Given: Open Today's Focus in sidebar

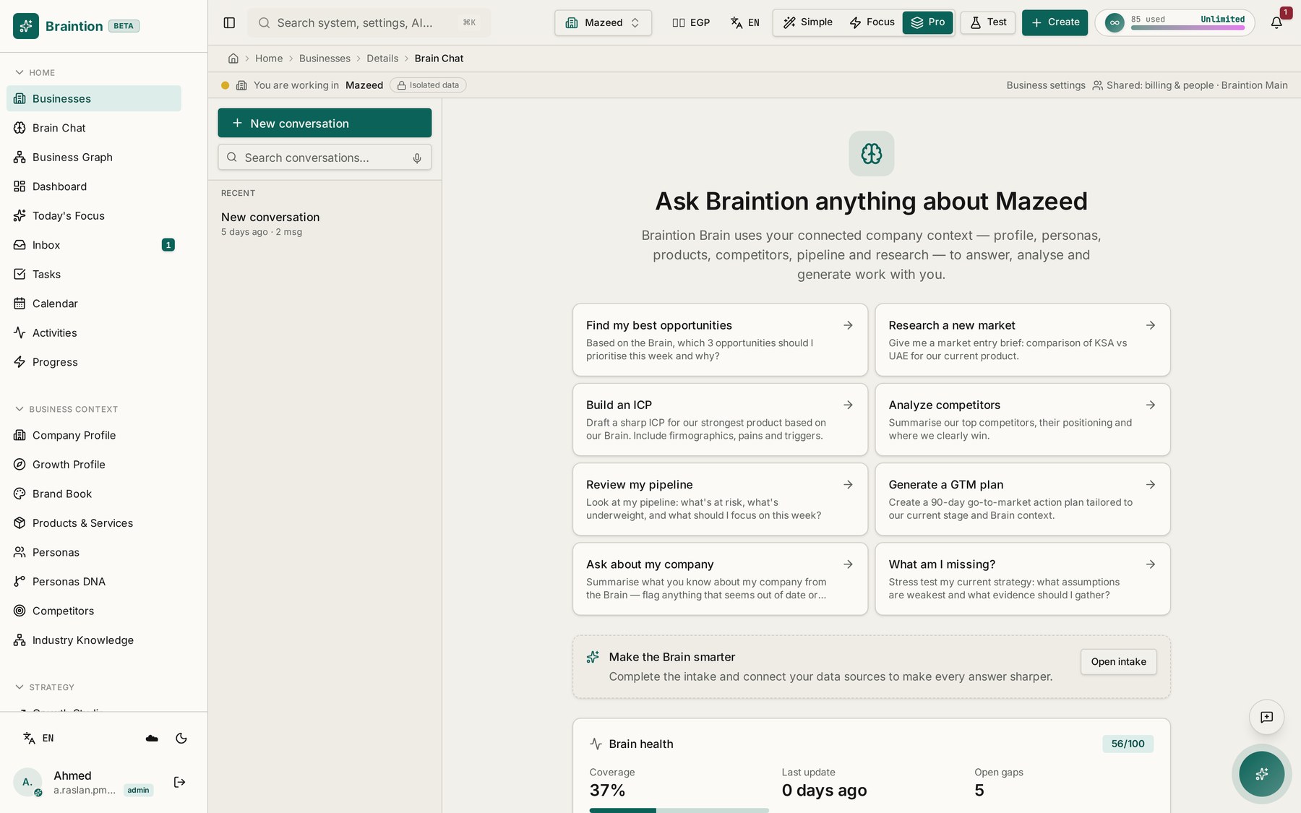Looking at the screenshot, I should pyautogui.click(x=94, y=215).
